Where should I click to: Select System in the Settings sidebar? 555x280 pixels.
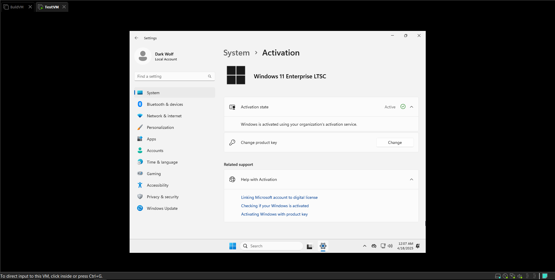coord(175,93)
